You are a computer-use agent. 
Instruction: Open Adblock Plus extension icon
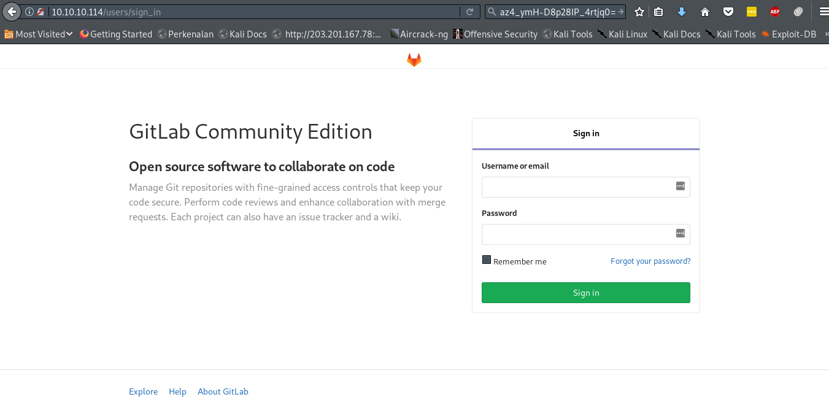point(775,12)
